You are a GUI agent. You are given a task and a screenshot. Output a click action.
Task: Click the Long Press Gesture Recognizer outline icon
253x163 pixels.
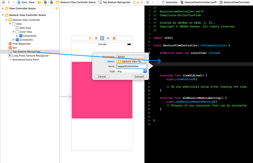[10, 56]
